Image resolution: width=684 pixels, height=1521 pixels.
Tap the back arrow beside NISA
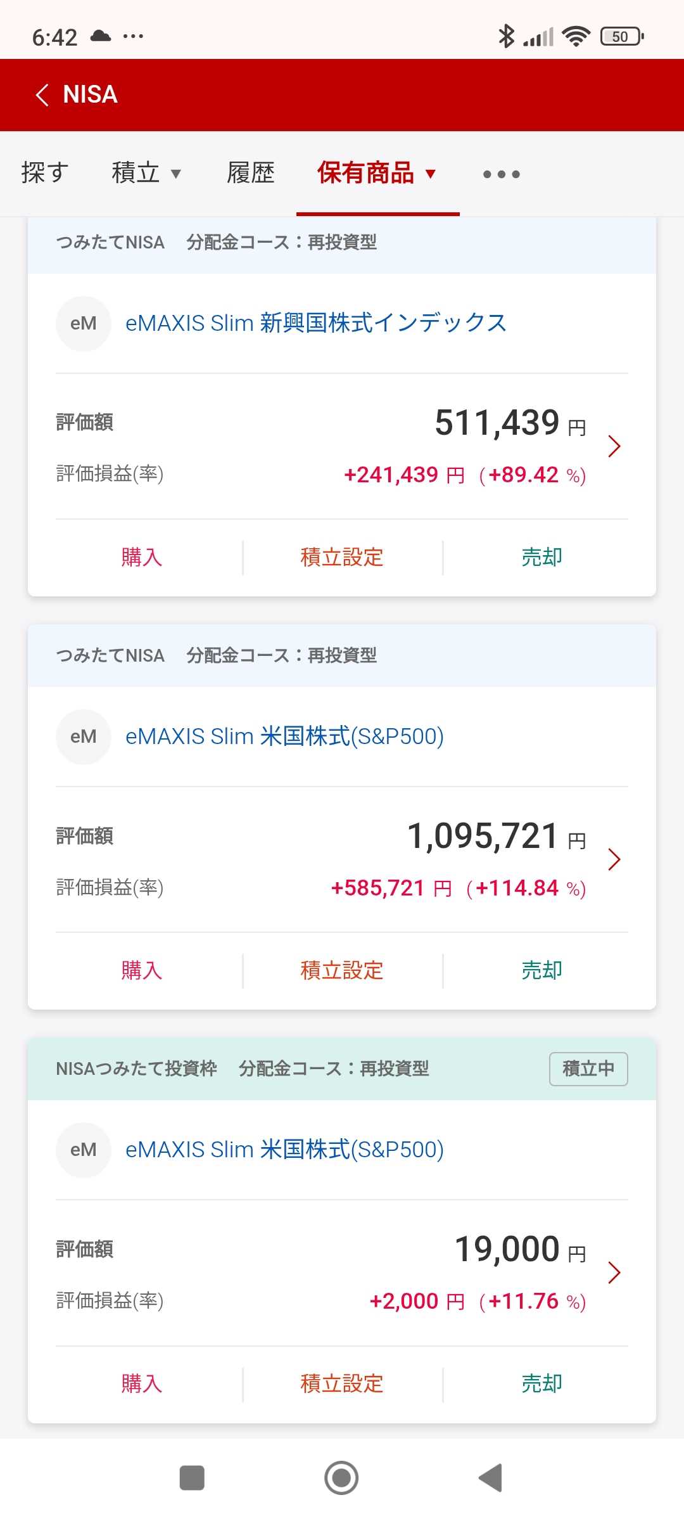[42, 95]
